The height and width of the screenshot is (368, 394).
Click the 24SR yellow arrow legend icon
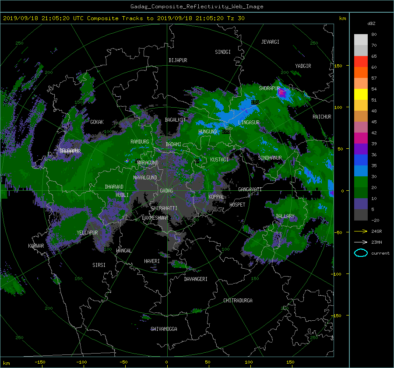click(361, 231)
